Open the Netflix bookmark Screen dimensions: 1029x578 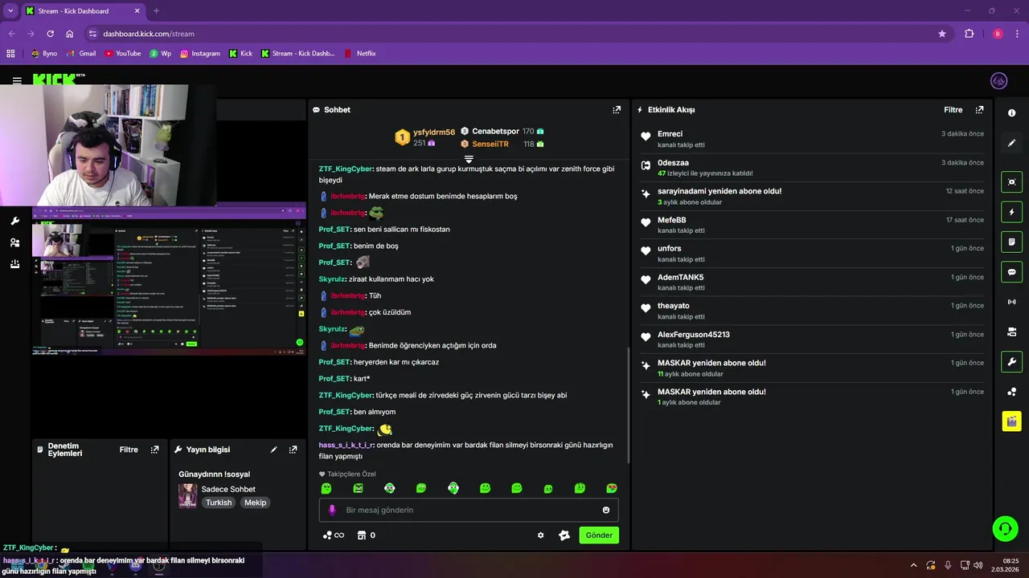(x=359, y=54)
